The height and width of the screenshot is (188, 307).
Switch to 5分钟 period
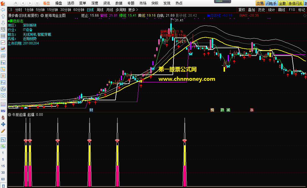click(40, 10)
